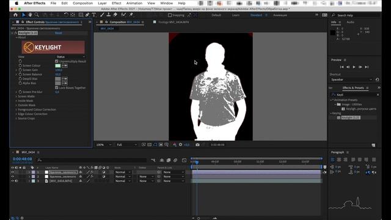Toggle the Lock Biases Together checkbox
The height and width of the screenshot is (220, 391).
pos(57,88)
